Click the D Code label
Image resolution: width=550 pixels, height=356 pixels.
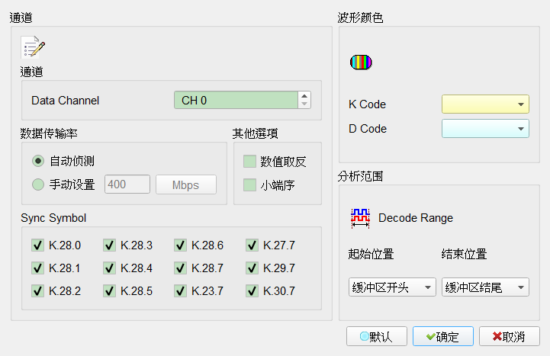click(368, 129)
